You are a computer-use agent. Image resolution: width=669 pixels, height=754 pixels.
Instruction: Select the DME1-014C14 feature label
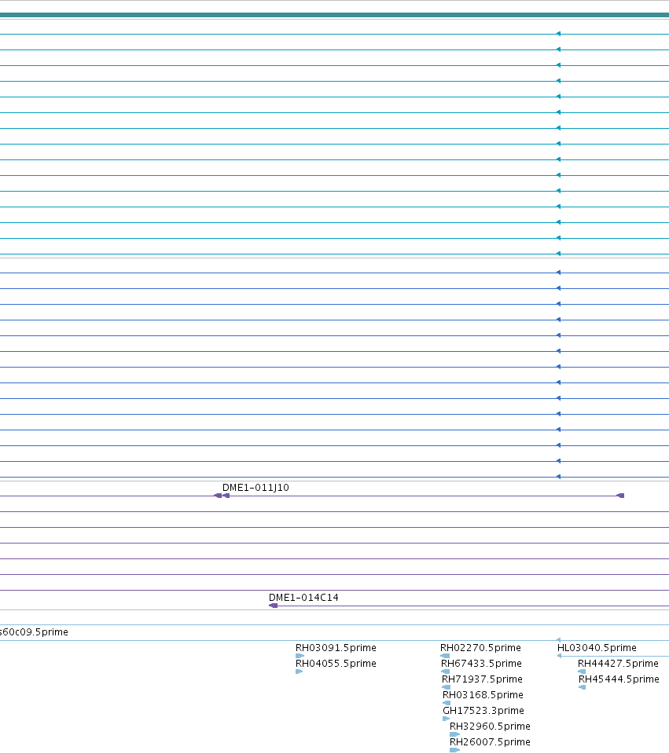pos(303,598)
